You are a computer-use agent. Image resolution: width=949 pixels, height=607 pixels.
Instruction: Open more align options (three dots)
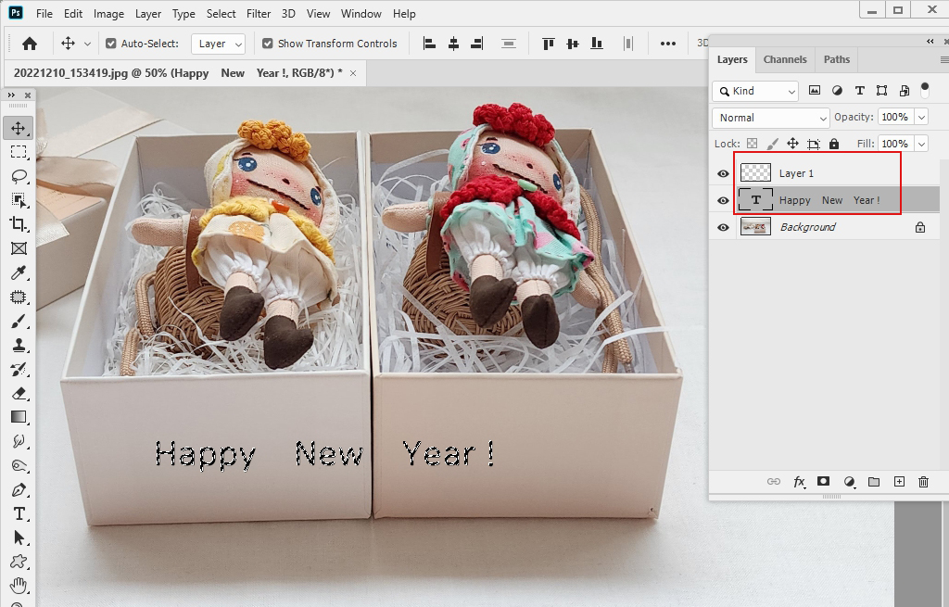[667, 44]
